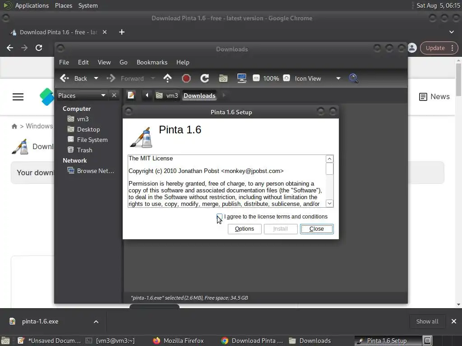Open the News link on the webpage
Screen dimensions: 462x346
tap(434, 96)
